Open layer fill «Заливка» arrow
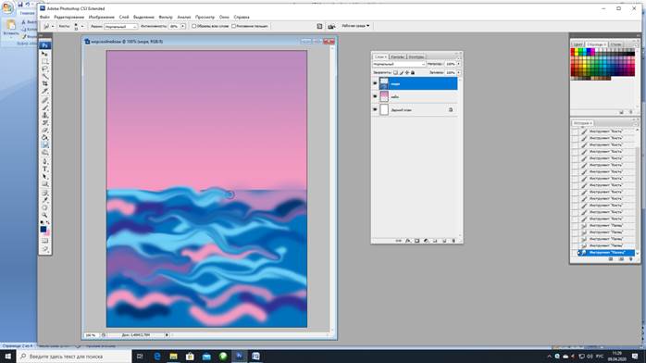This screenshot has height=363, width=646. [x=458, y=72]
